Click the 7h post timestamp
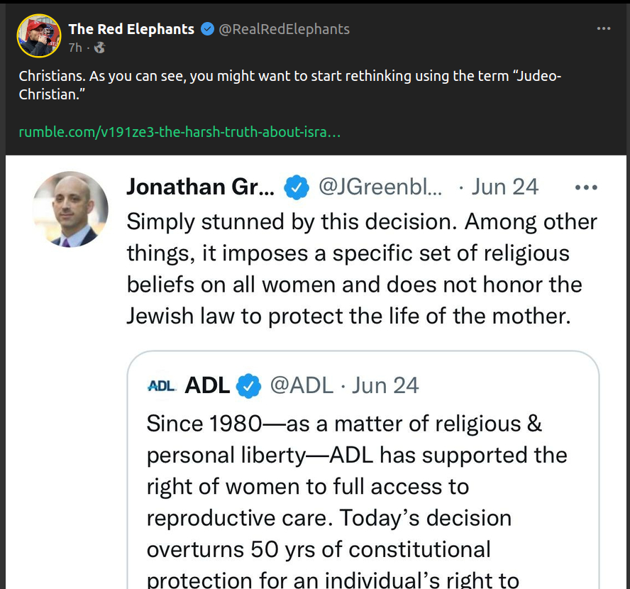This screenshot has width=630, height=589. click(75, 48)
